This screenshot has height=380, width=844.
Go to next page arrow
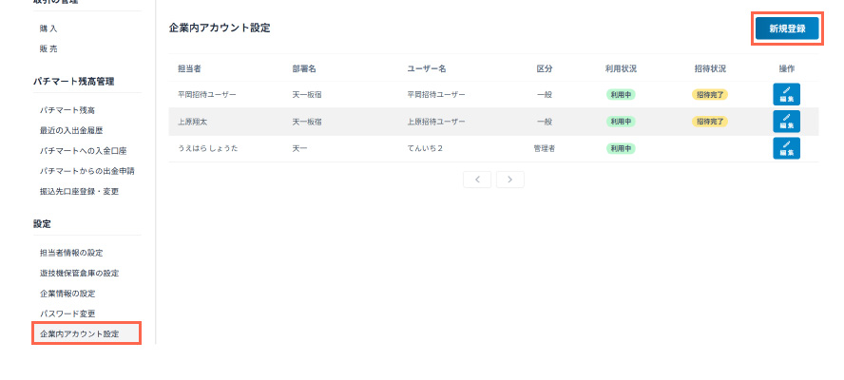coord(510,180)
